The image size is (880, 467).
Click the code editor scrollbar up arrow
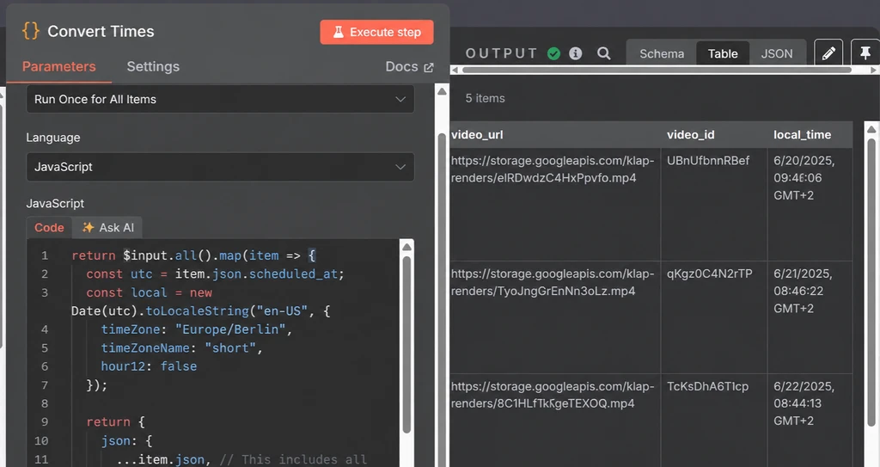406,248
